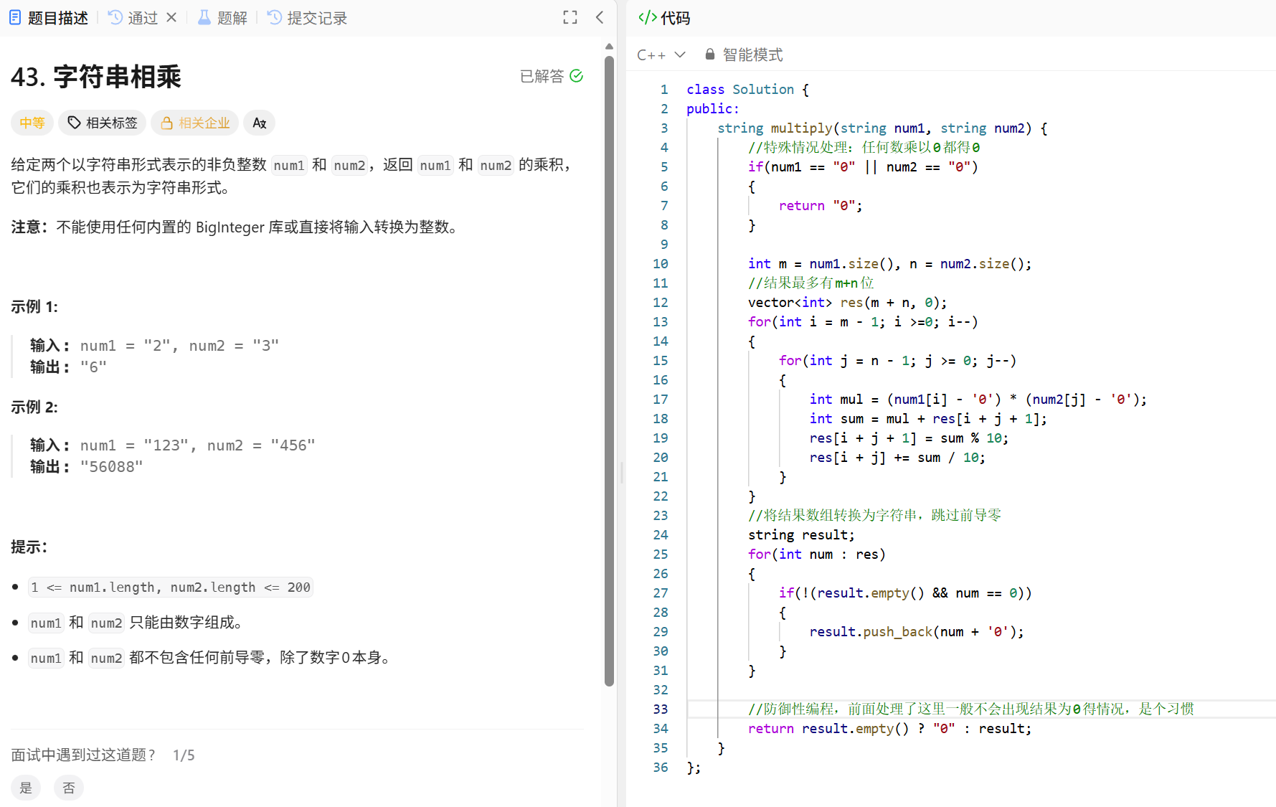Click the 已解答 status checkmark
This screenshot has height=807, width=1276.
tap(577, 75)
